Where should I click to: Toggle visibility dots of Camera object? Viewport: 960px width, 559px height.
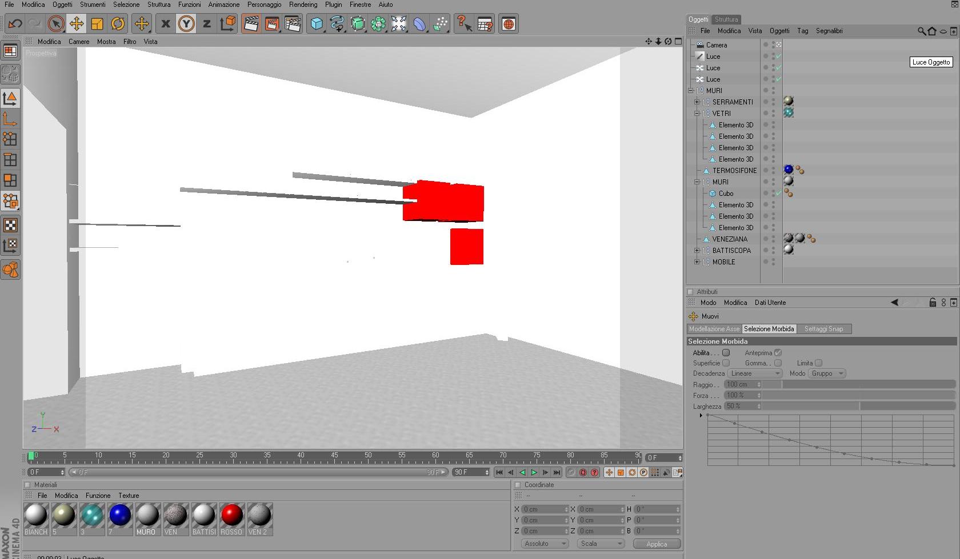[x=774, y=45]
